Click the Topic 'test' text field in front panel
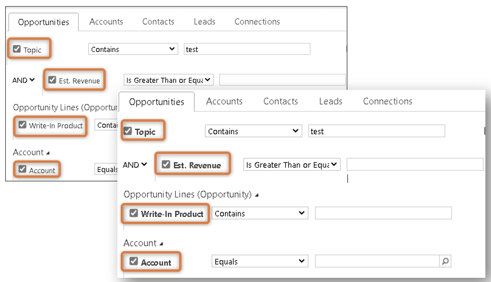This screenshot has height=282, width=491. [376, 131]
